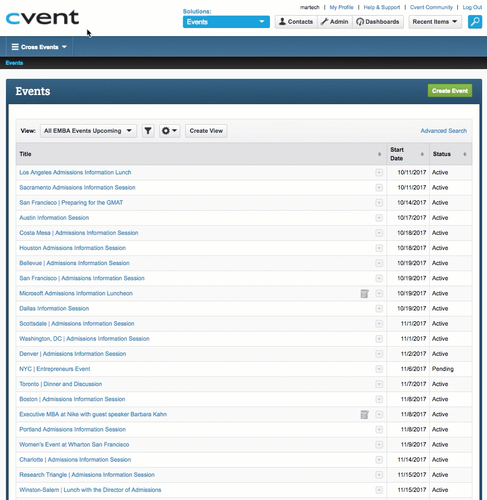Visit Cvent Community link
Screen dimensions: 487x500
point(431,7)
